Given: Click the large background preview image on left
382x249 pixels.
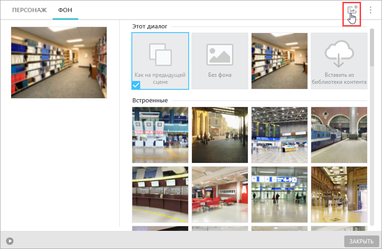Looking at the screenshot, I should 59,62.
